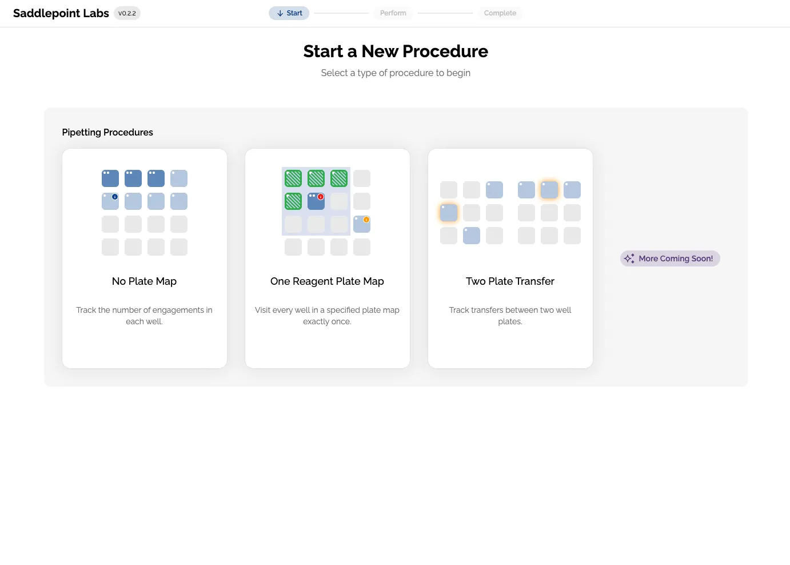Click the first green hatched well icon
This screenshot has height=565, width=790.
[x=293, y=178]
